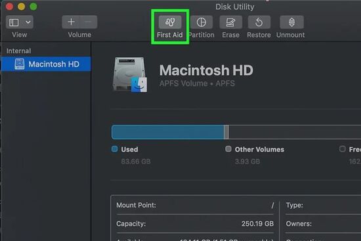The height and width of the screenshot is (241, 361).
Task: Click the Internal section header
Action: point(18,51)
